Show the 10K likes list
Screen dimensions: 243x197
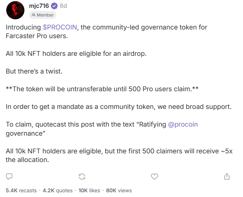[89, 190]
